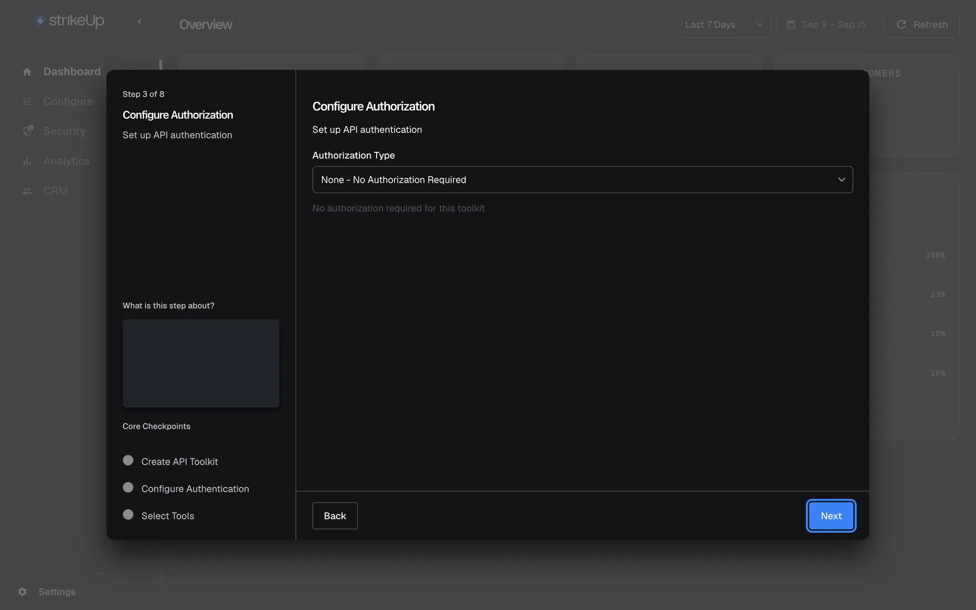The height and width of the screenshot is (610, 976).
Task: Go back with the Back button
Action: 335,516
